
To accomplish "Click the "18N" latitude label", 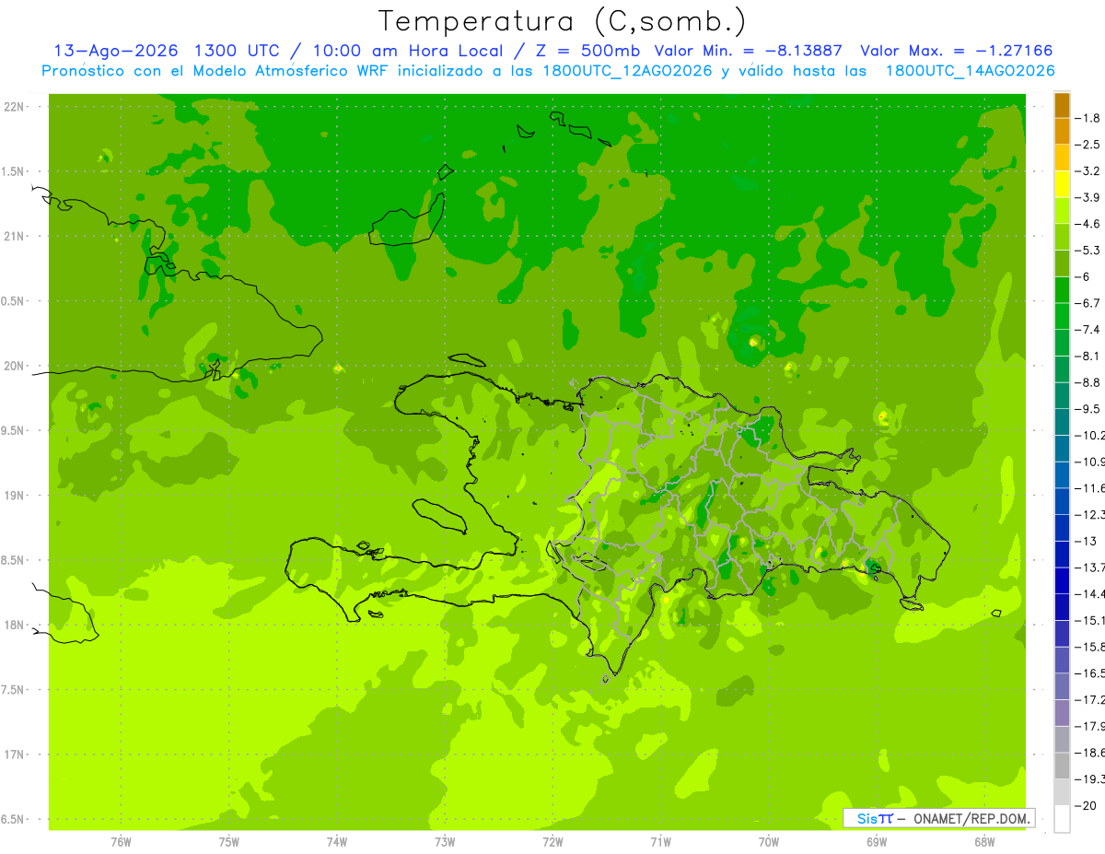I will (x=15, y=625).
